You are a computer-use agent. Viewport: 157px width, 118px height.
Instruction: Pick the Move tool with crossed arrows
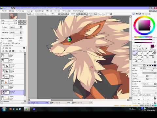[x=134, y=49]
